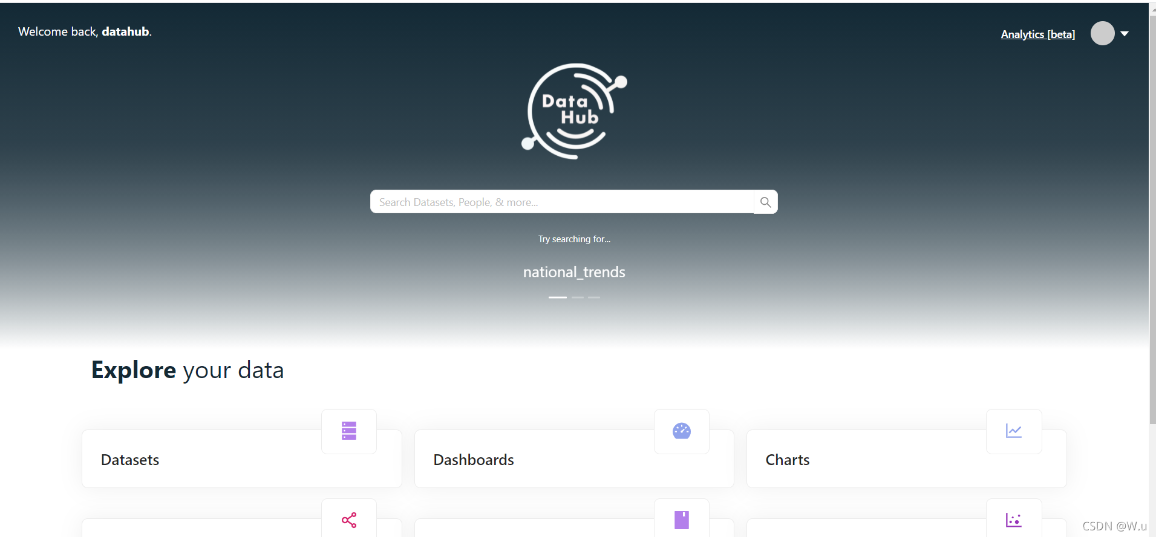1156x537 pixels.
Task: Click the 'Try searching for...' label
Action: [574, 239]
